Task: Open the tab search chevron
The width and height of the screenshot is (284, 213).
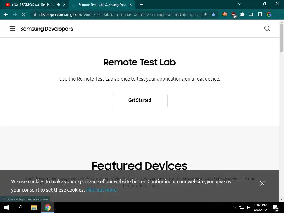Action: coord(239,4)
